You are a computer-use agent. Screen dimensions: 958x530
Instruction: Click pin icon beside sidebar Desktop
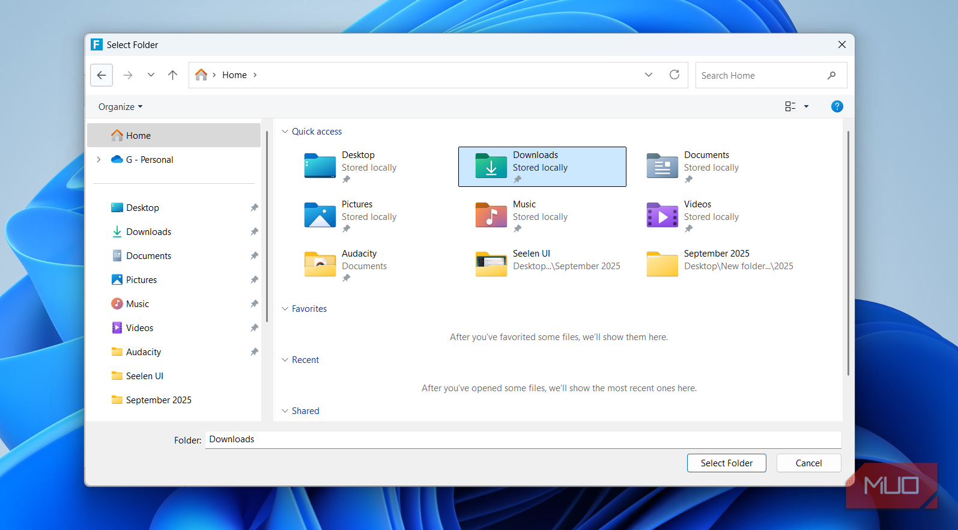pyautogui.click(x=254, y=208)
